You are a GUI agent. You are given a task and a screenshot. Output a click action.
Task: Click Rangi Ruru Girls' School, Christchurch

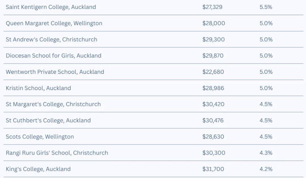coord(57,153)
